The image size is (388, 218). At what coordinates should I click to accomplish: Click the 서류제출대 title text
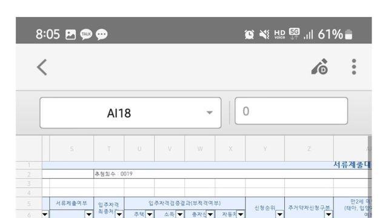pos(352,165)
